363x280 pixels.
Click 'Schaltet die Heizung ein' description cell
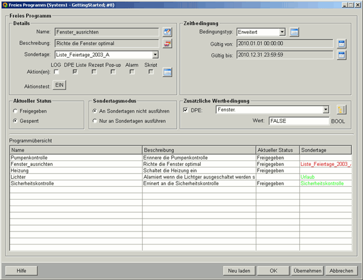pyautogui.click(x=199, y=170)
